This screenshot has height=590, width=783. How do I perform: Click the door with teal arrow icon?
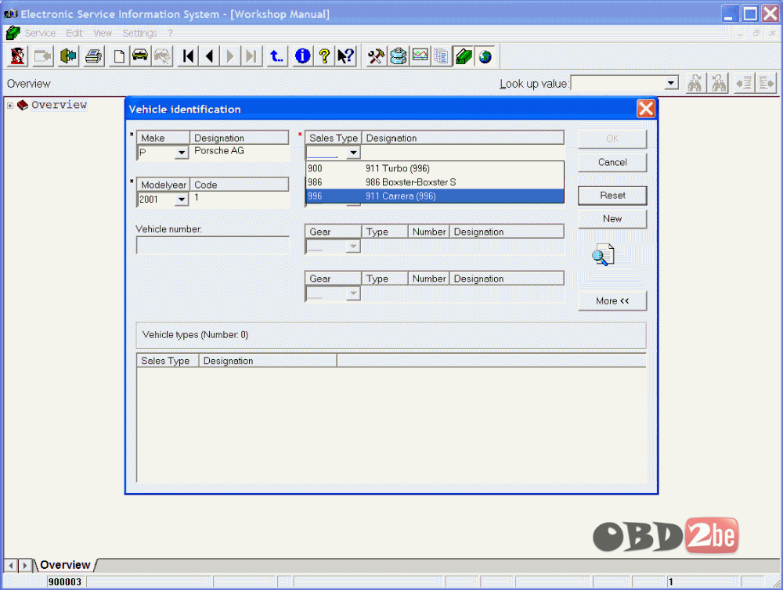click(68, 56)
